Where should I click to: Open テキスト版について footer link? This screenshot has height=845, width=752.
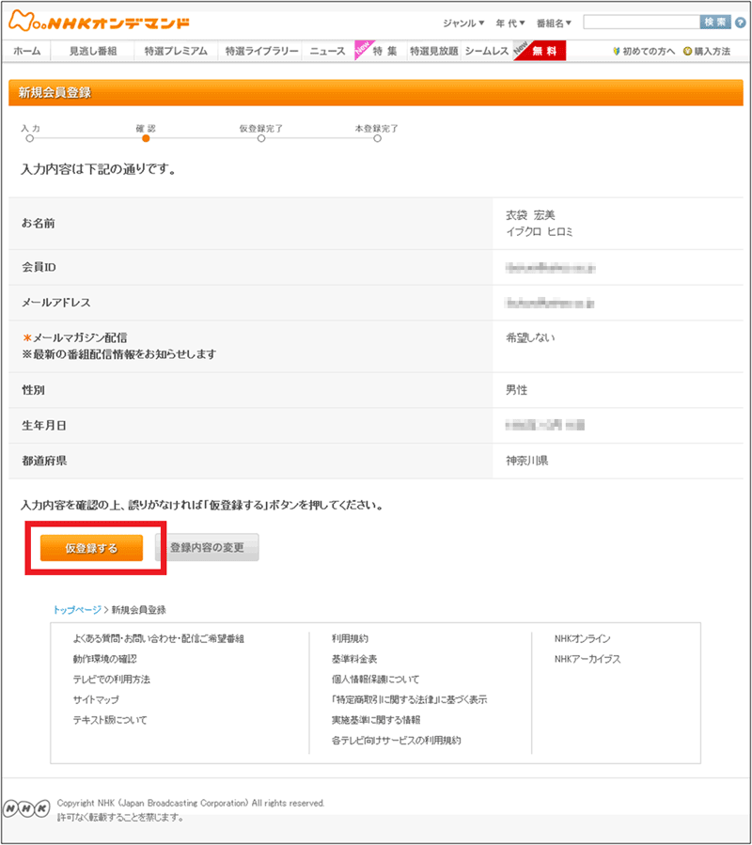110,720
